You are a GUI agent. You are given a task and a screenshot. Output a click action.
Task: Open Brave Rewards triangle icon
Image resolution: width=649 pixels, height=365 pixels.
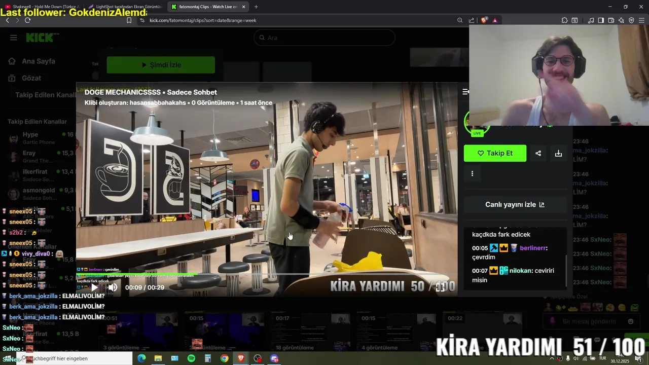(x=495, y=20)
